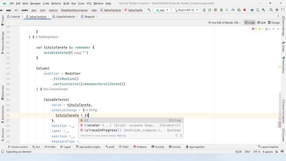Open IDE settings gear icon
This screenshot has width=286, height=161.
277,10
